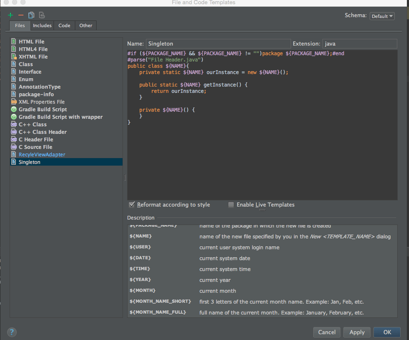Click the ${USER} variable in the description

point(141,247)
